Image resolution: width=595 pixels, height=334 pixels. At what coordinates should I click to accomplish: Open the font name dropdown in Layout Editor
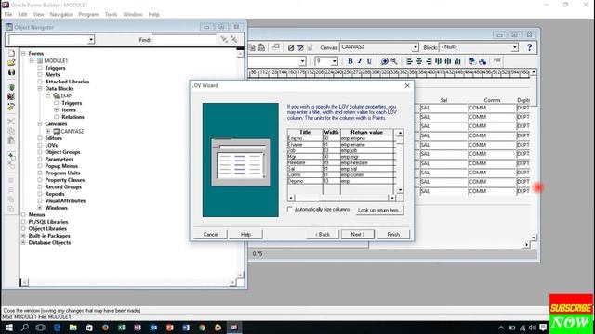pos(302,61)
